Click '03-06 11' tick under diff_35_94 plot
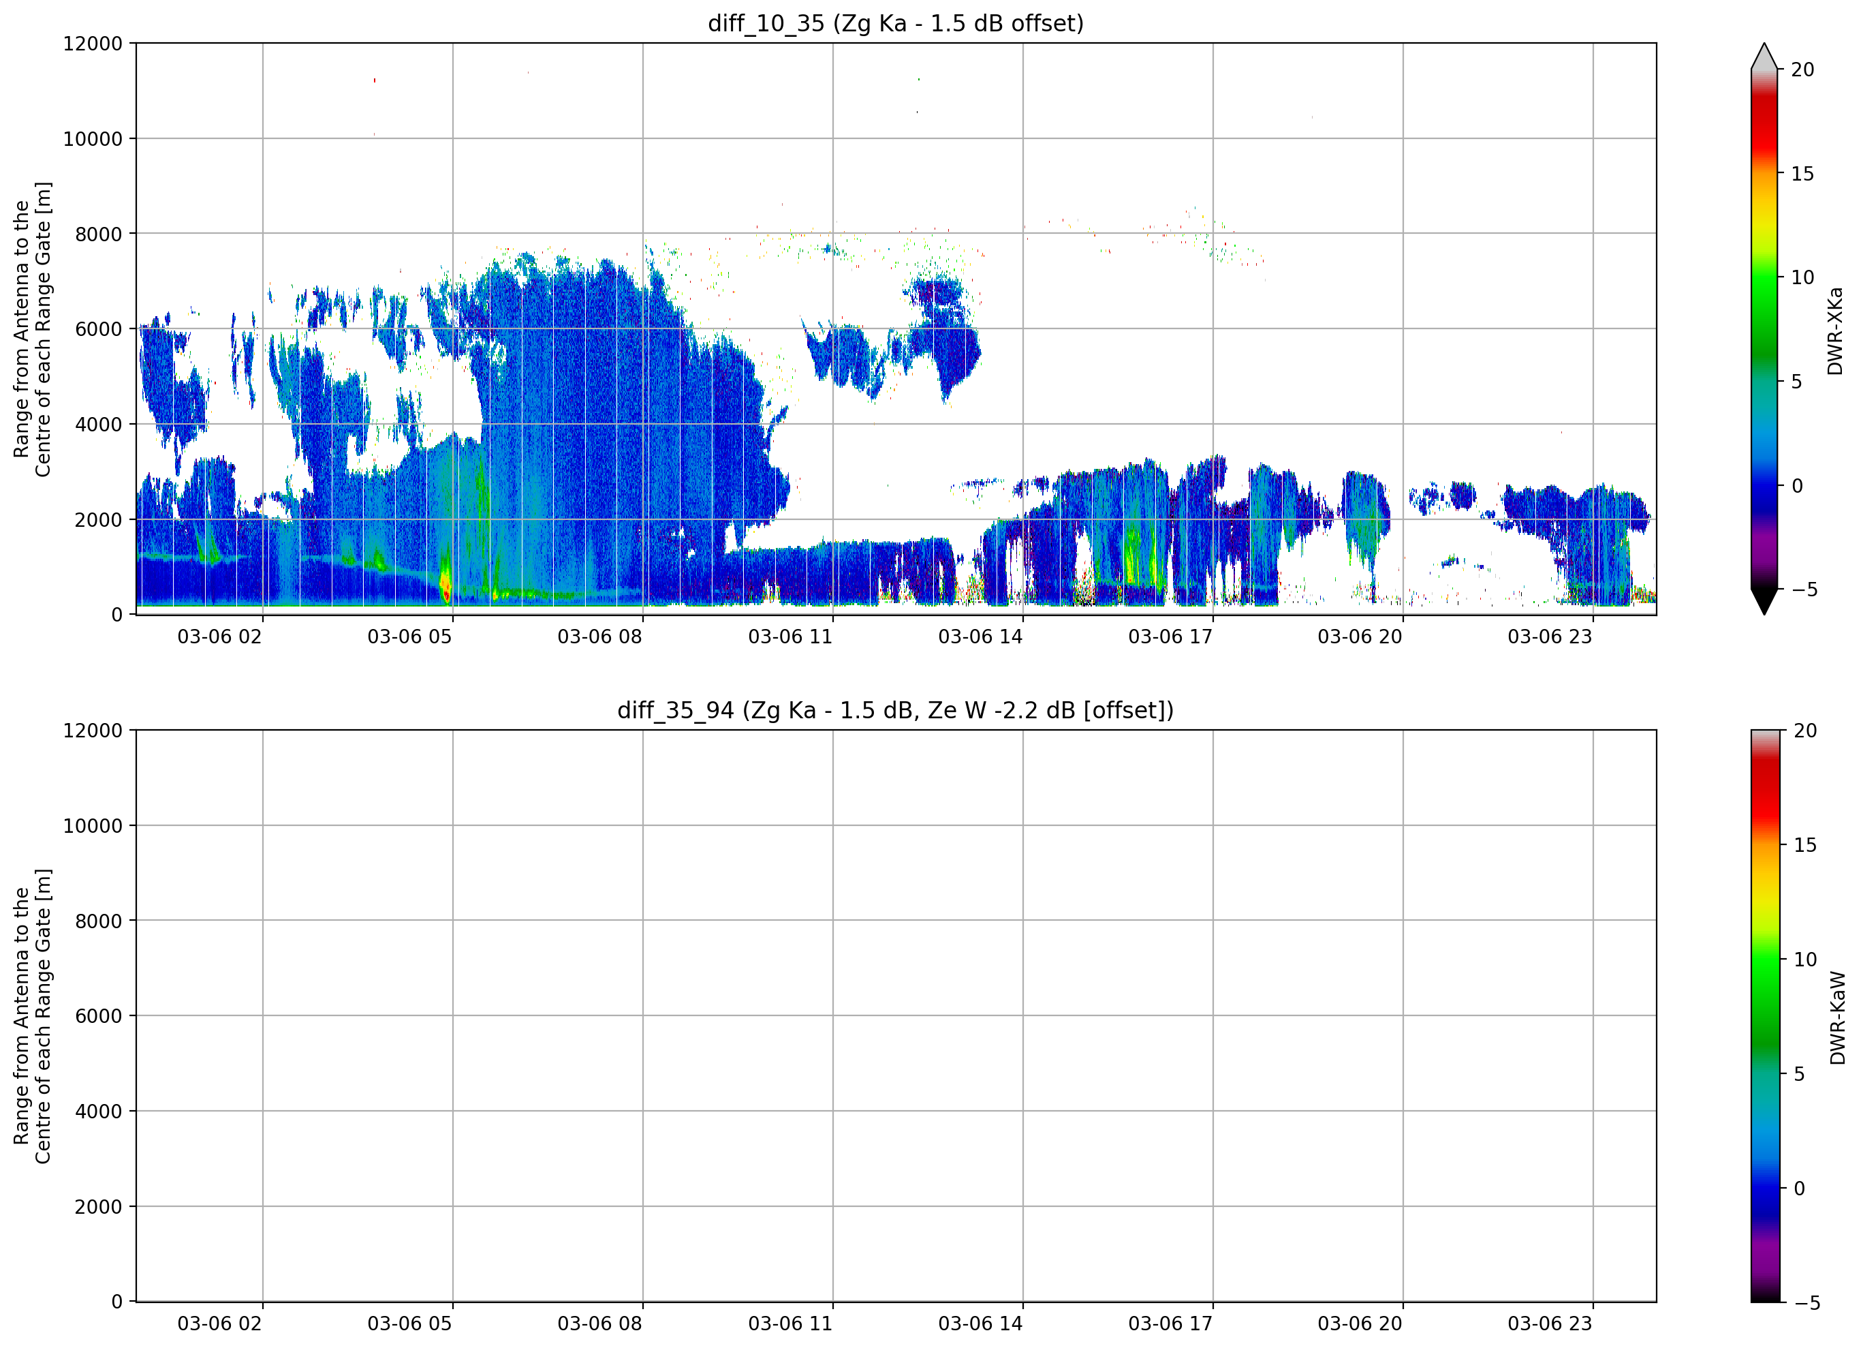Image resolution: width=1861 pixels, height=1348 pixels. 790,1323
